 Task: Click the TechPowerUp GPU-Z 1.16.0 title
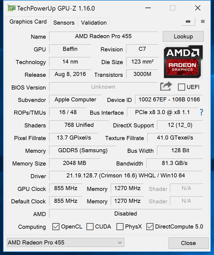56,8
